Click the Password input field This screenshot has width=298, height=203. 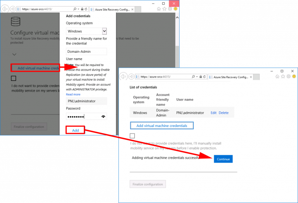(87, 116)
